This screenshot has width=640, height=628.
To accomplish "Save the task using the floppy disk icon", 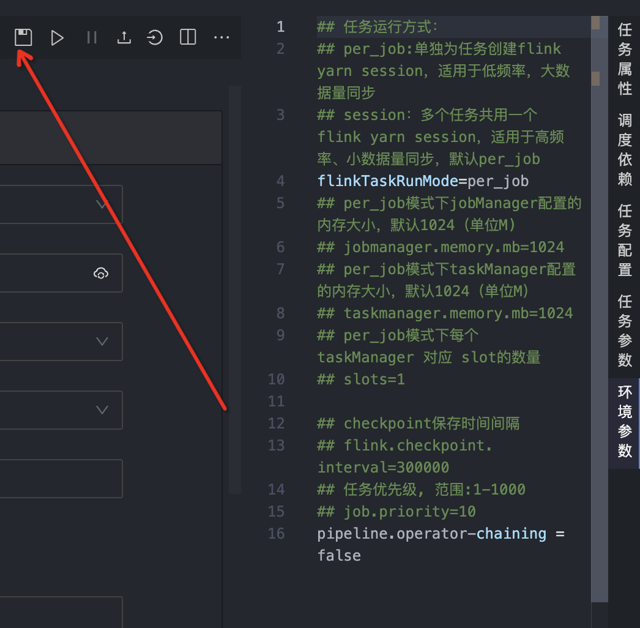I will [x=23, y=37].
